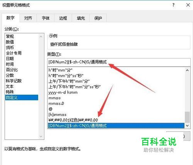Click category list scroll up arrow

coord(41,37)
